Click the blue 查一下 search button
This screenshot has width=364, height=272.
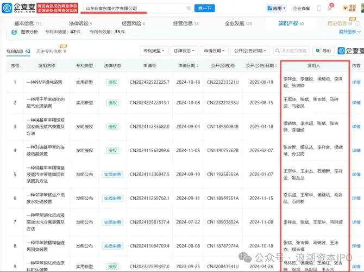tap(204, 8)
